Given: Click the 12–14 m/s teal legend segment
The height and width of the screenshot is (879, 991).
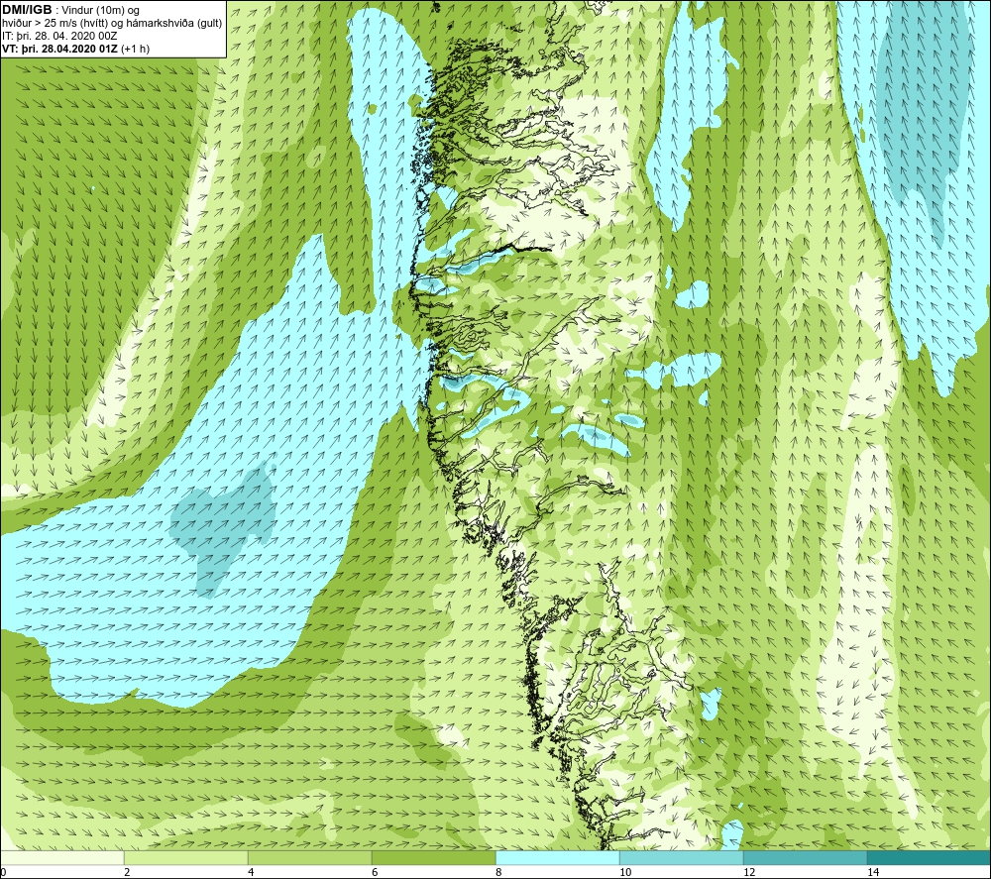Looking at the screenshot, I should (805, 857).
